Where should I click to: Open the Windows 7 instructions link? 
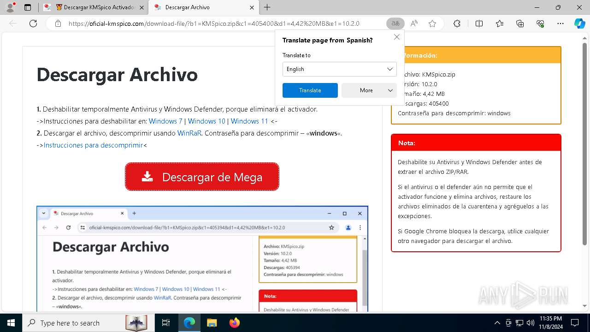pyautogui.click(x=165, y=121)
